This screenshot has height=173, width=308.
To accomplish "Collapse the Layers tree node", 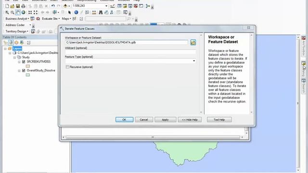I will point(5,49).
